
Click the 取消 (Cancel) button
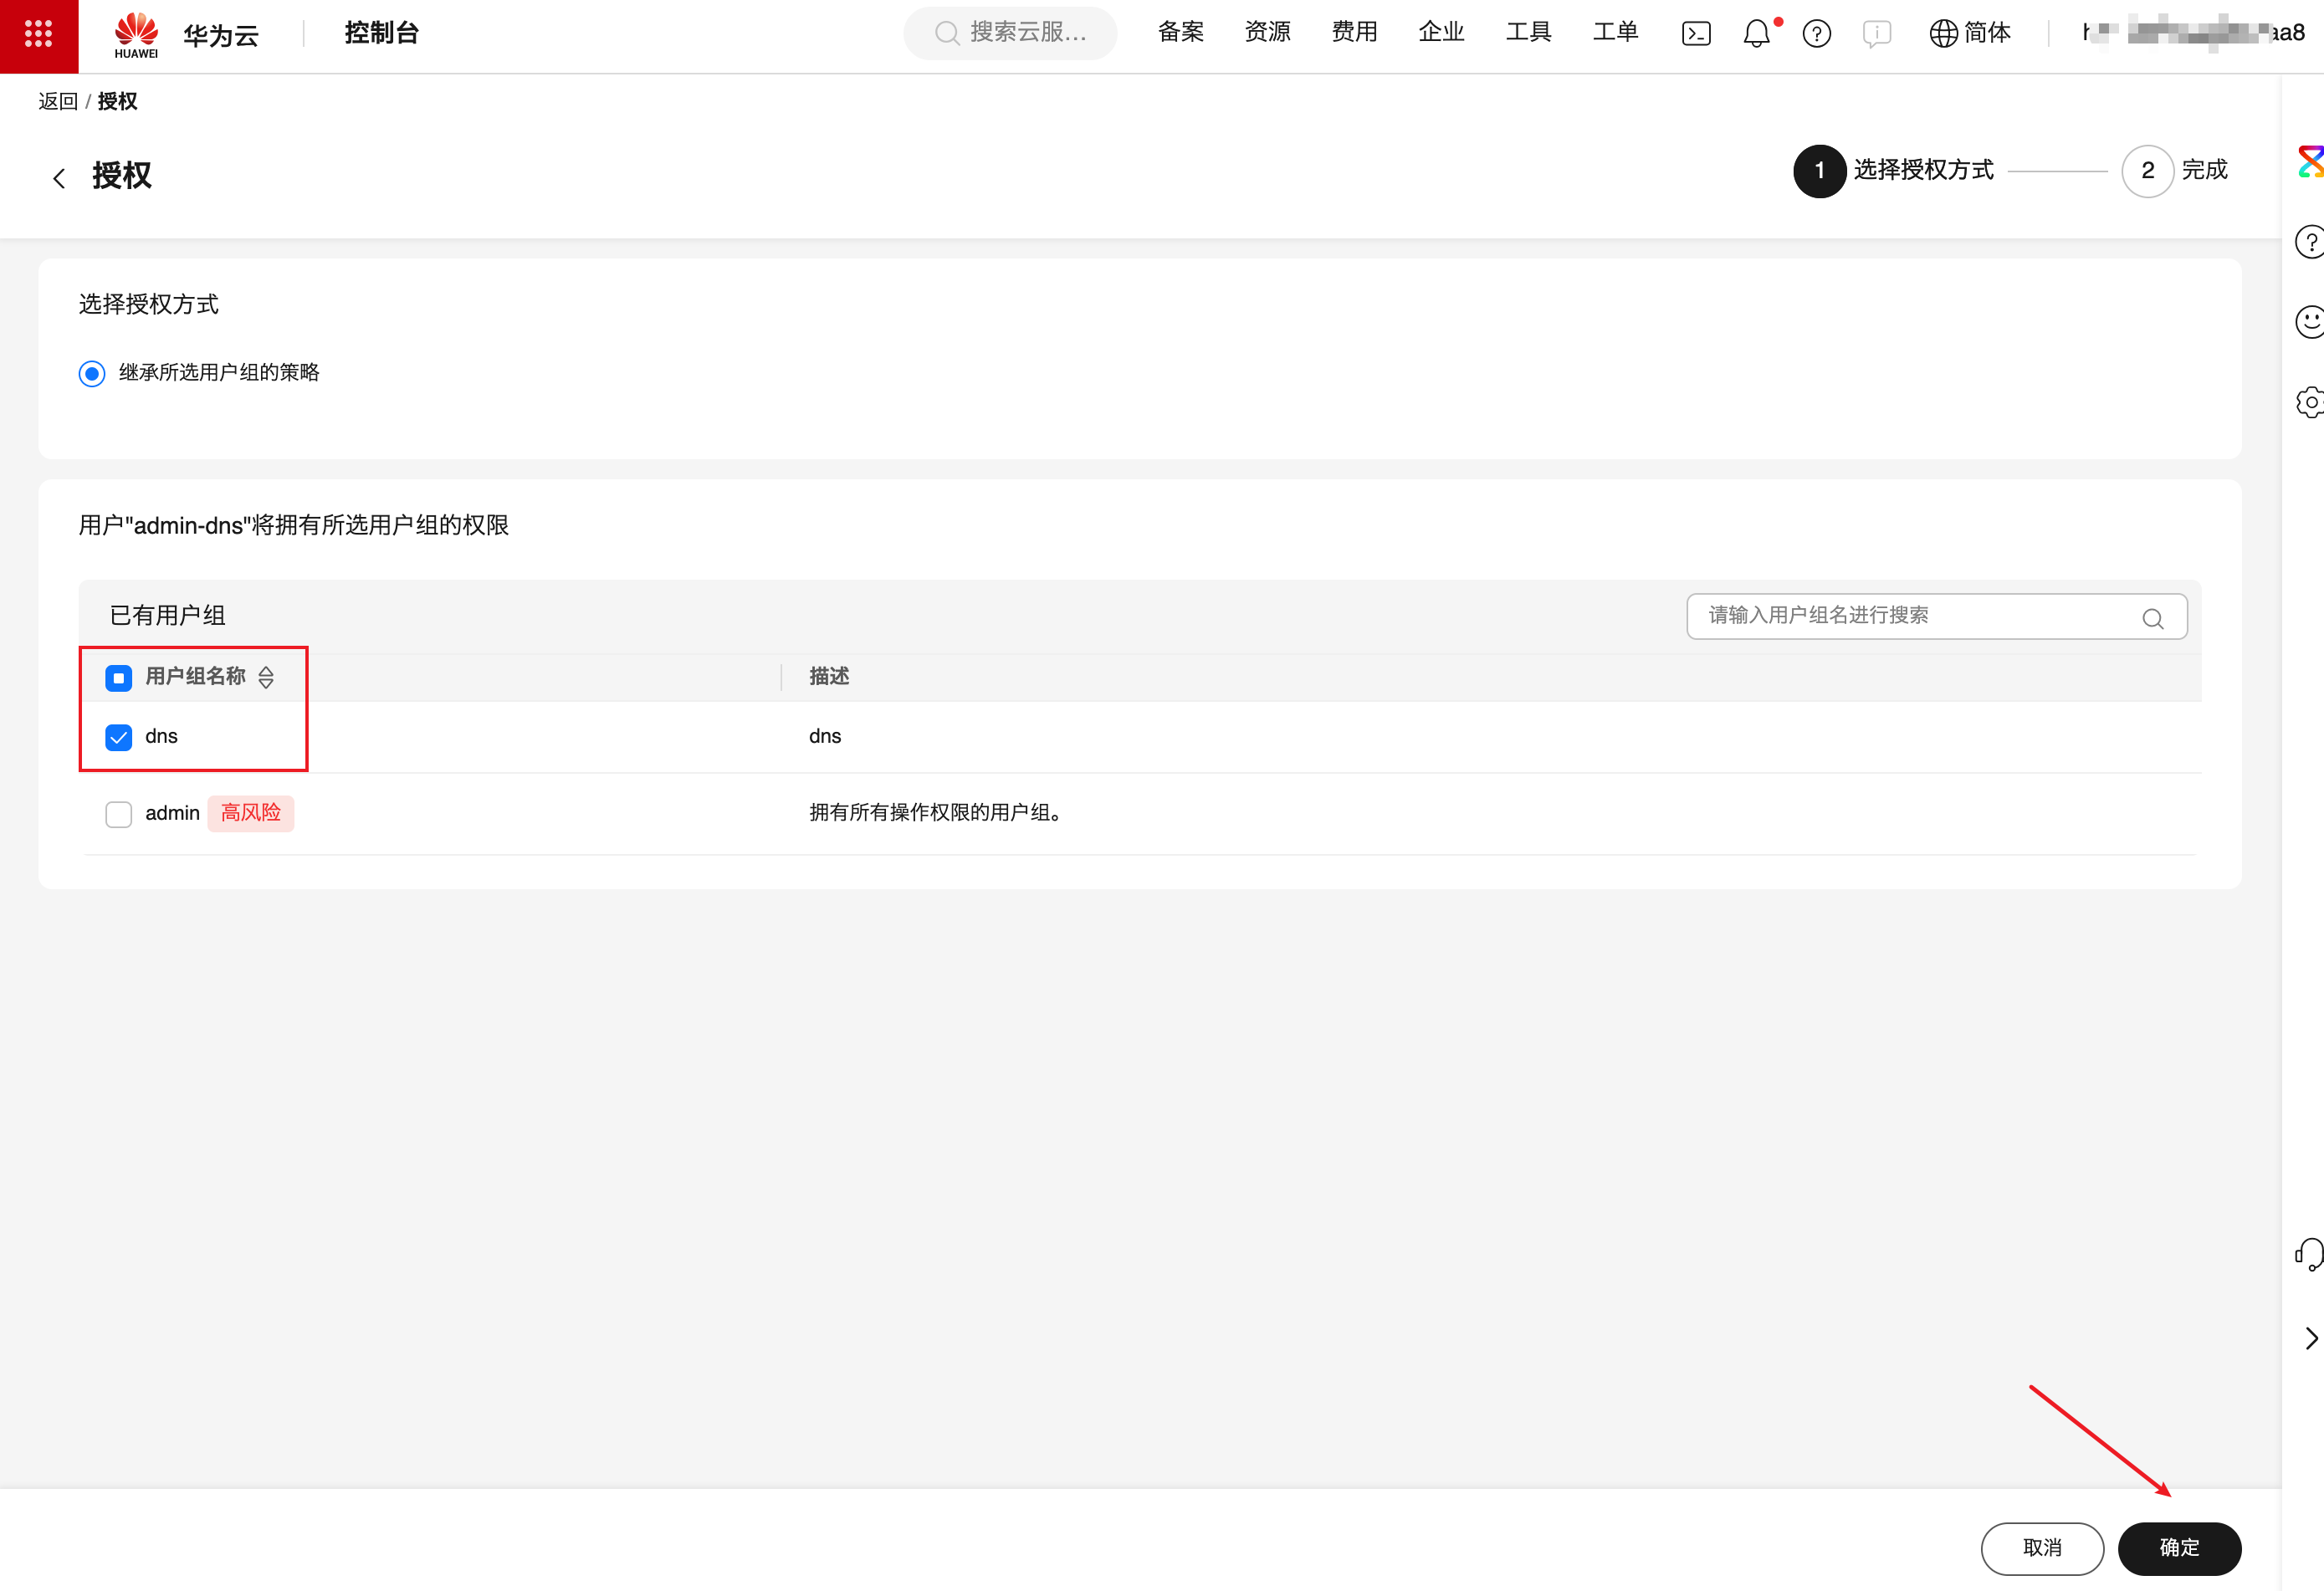pyautogui.click(x=2041, y=1548)
